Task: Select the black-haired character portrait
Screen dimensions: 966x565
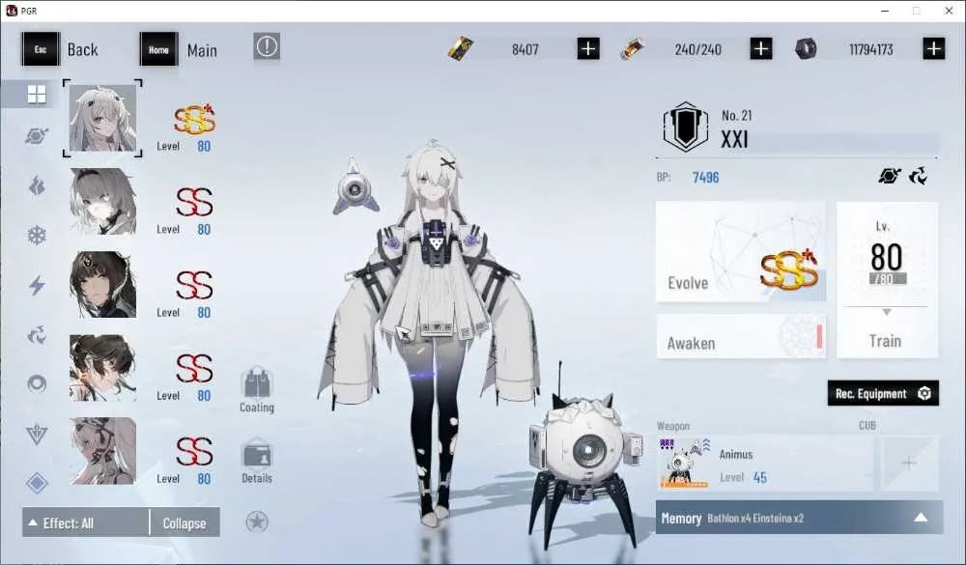Action: coord(102,284)
